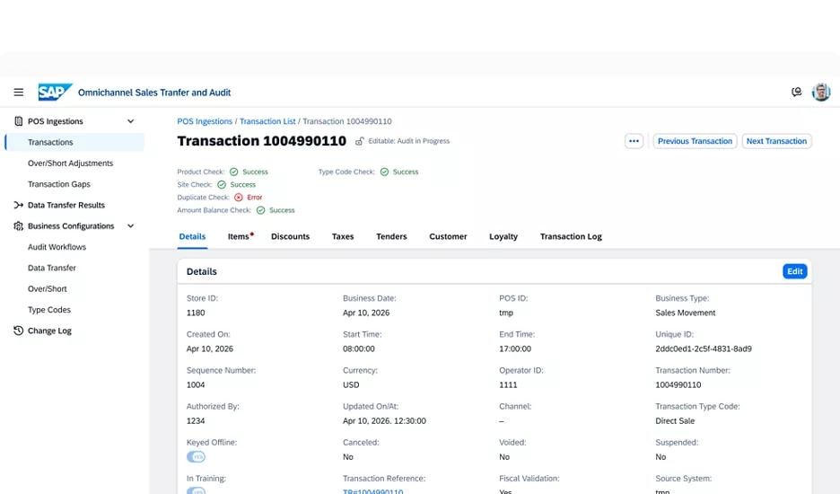Open Transaction Gaps in the sidebar

pyautogui.click(x=59, y=184)
